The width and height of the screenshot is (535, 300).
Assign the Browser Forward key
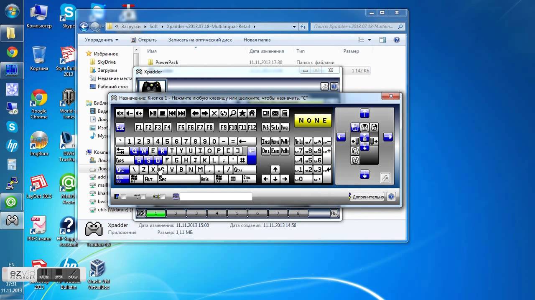point(205,113)
